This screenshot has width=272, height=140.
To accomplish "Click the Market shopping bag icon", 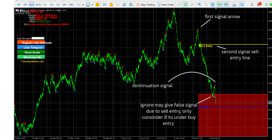I will pyautogui.click(x=111, y=5).
